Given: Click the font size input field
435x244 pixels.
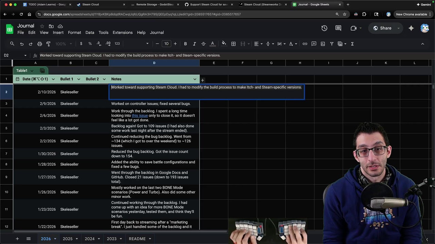Looking at the screenshot, I should (x=166, y=44).
